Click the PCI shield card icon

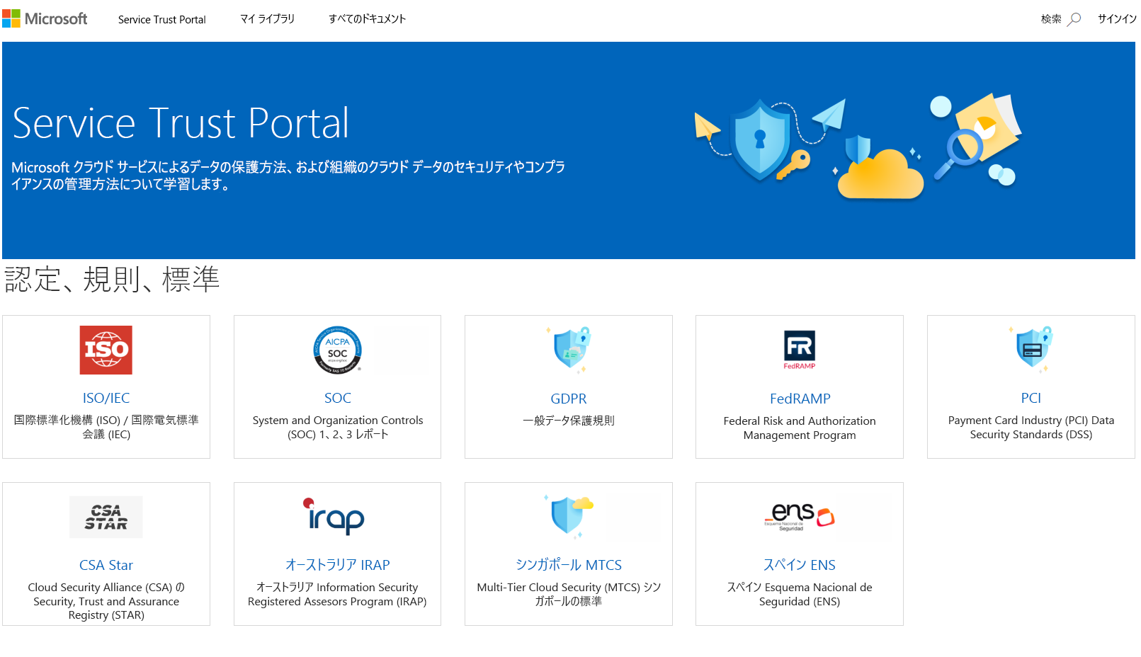coord(1031,349)
